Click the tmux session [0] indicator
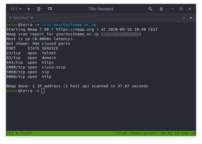The height and width of the screenshot is (144, 202). (10, 133)
